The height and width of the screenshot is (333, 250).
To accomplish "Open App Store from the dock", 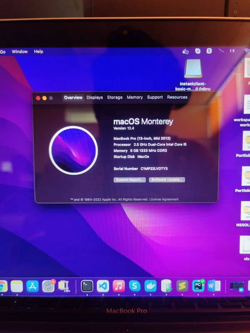I will [32, 286].
